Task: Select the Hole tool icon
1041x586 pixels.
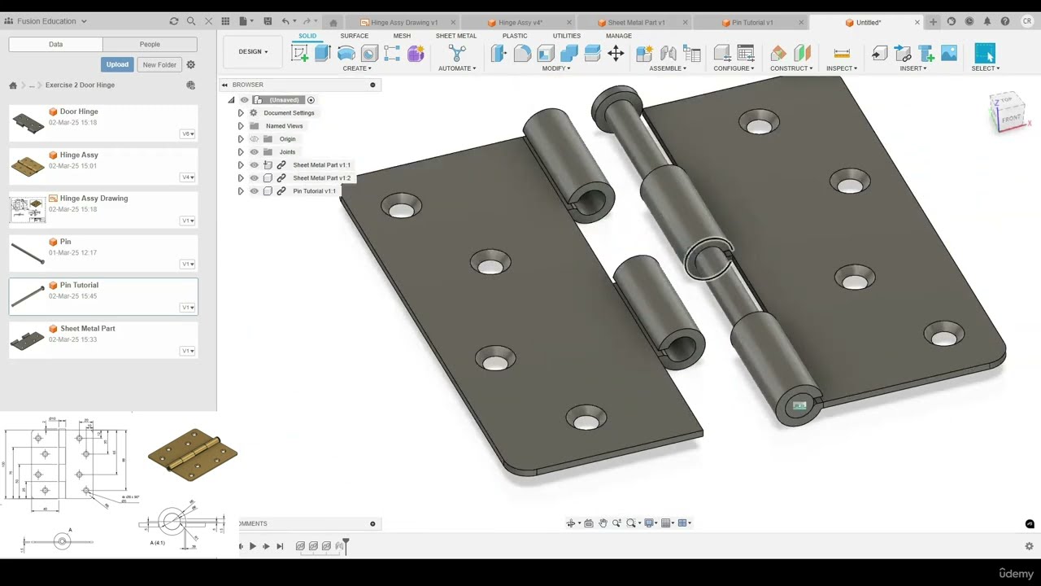Action: [x=369, y=54]
